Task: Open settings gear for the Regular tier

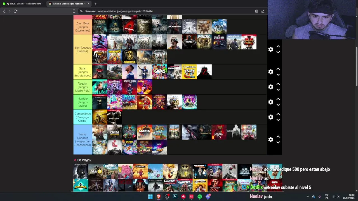Action: (x=271, y=87)
